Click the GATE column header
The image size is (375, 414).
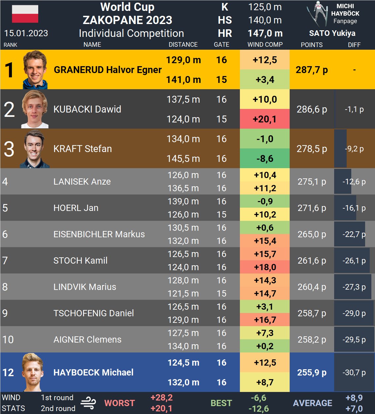click(x=221, y=44)
